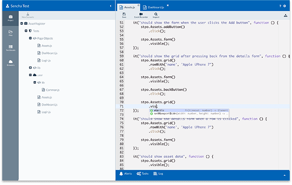
Task: Collapse the Page Objects folder
Action: point(30,38)
